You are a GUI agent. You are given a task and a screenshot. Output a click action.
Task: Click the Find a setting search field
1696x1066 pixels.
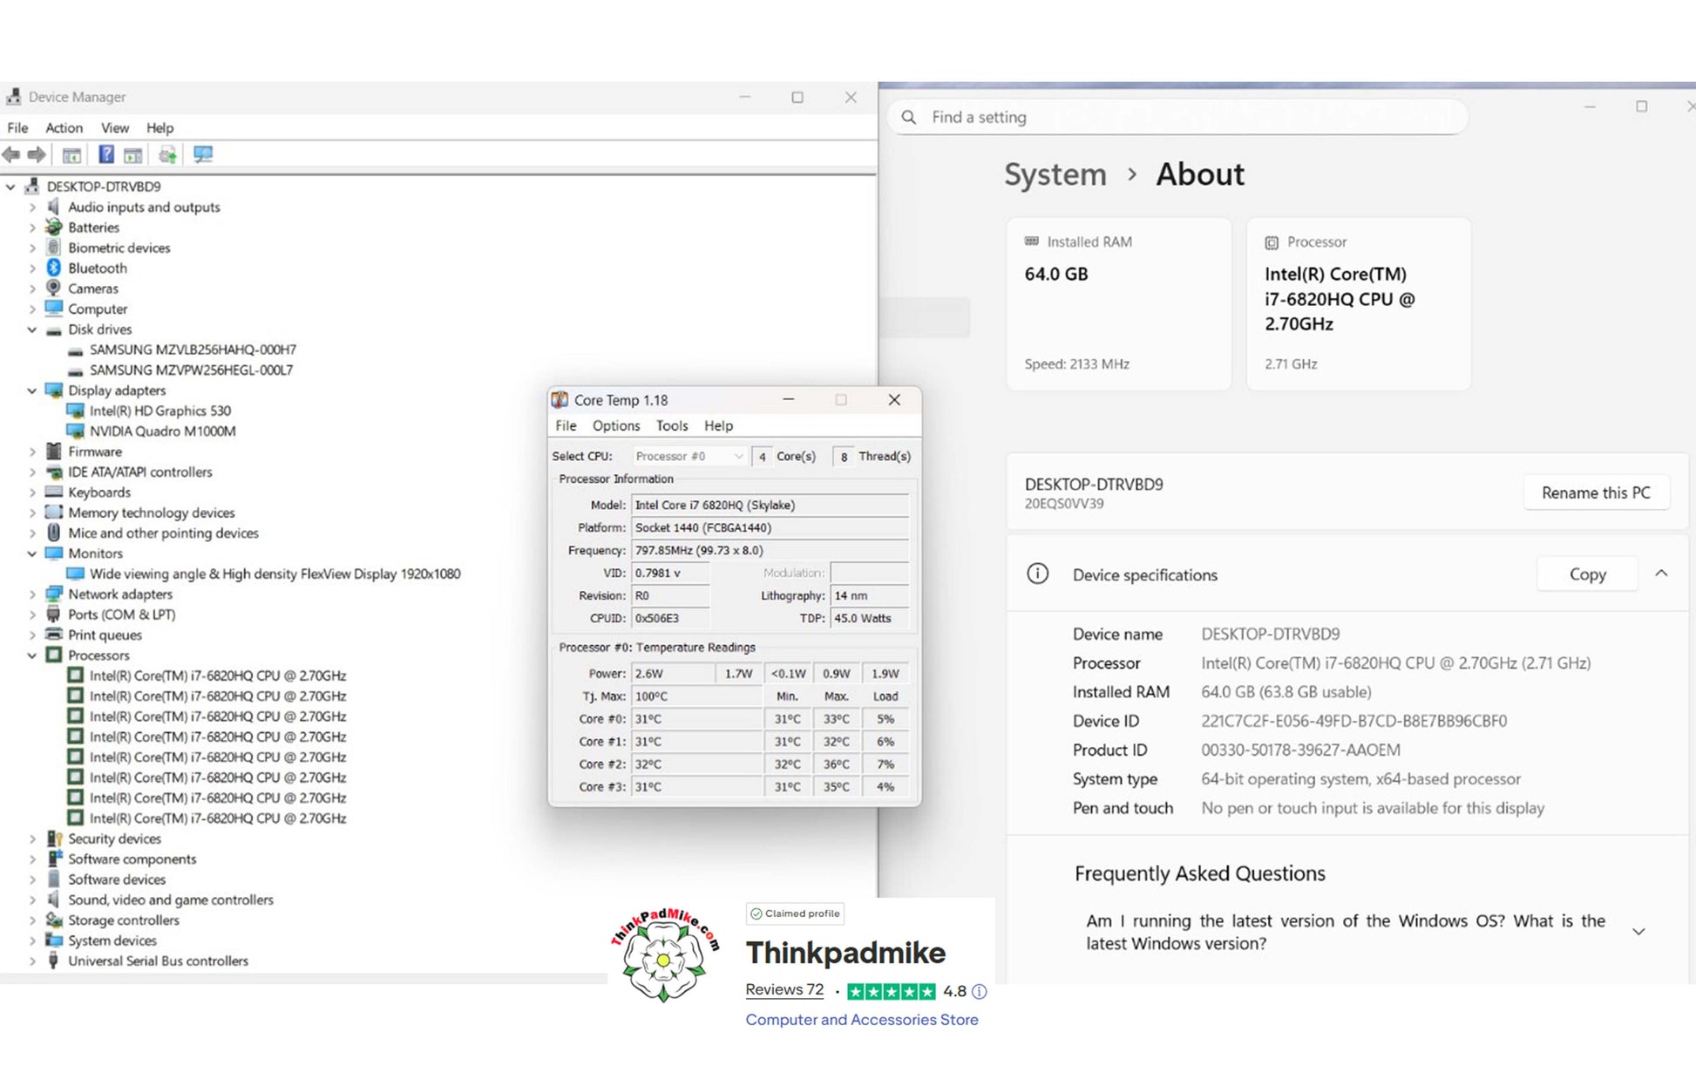click(x=1177, y=117)
